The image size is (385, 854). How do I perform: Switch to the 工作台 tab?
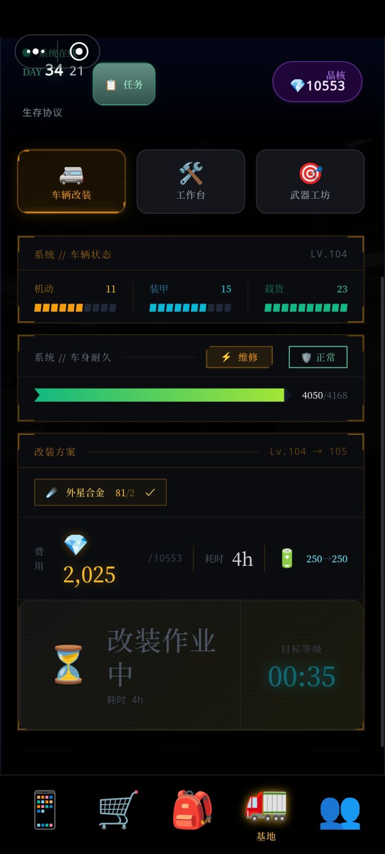[x=191, y=182]
